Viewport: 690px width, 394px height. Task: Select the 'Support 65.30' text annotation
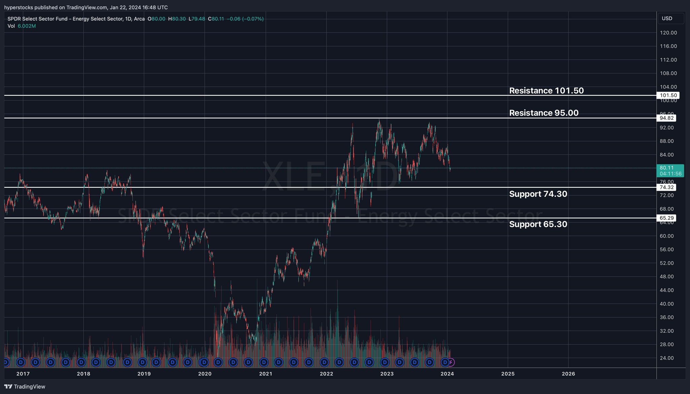pyautogui.click(x=538, y=224)
